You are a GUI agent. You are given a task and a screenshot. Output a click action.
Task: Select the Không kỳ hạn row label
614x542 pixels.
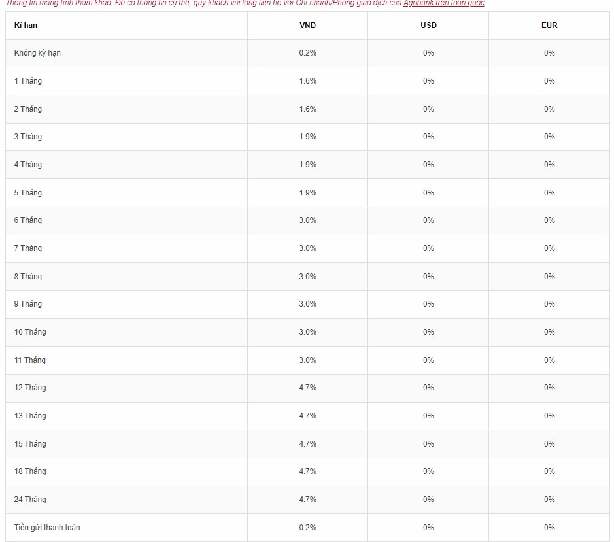point(37,53)
